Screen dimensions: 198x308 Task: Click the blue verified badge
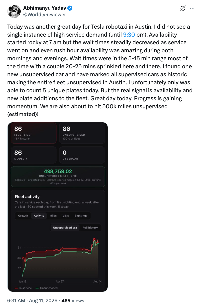pos(70,8)
